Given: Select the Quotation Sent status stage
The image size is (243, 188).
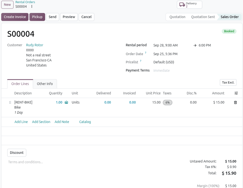Looking at the screenshot, I should pyautogui.click(x=203, y=17).
